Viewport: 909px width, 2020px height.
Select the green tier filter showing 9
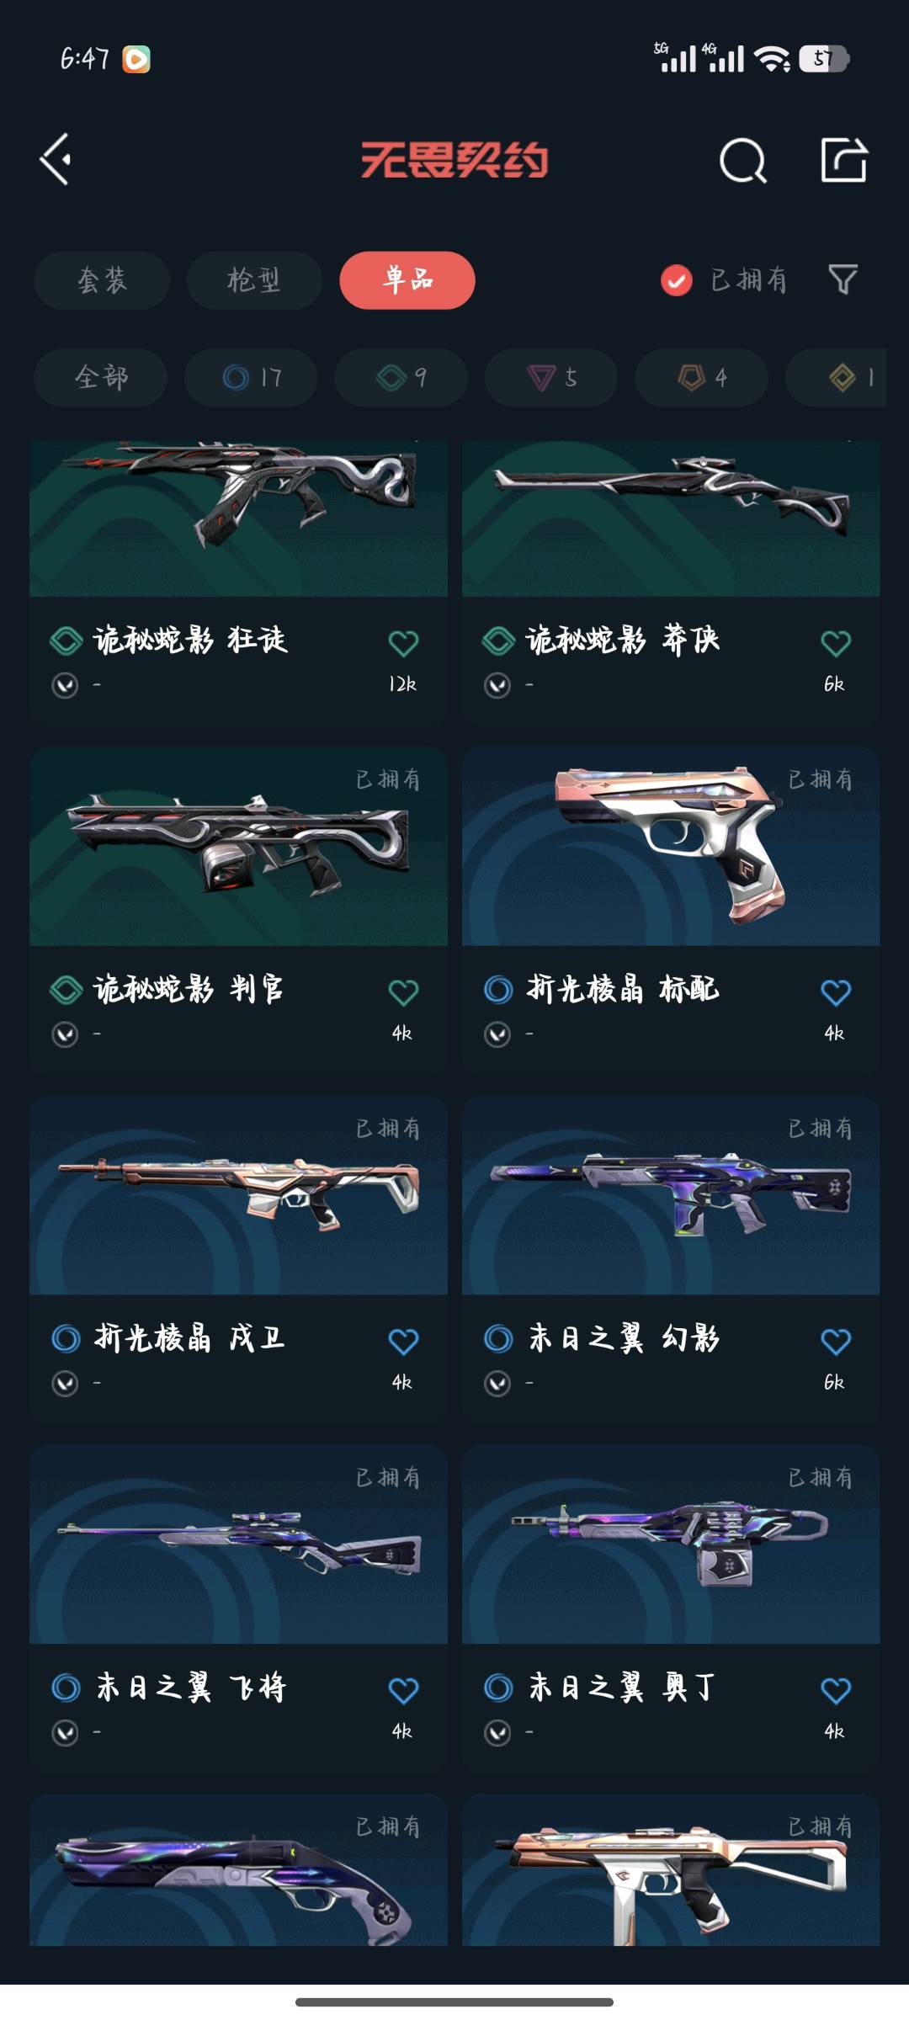401,377
